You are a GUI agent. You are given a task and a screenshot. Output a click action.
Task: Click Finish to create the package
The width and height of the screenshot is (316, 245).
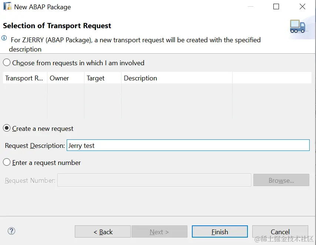(220, 232)
